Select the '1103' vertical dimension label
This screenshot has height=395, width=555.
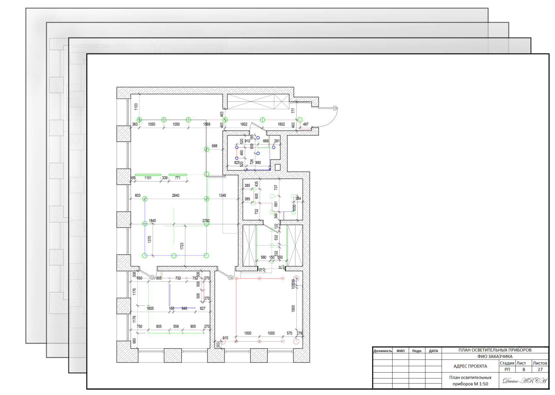coord(136,107)
